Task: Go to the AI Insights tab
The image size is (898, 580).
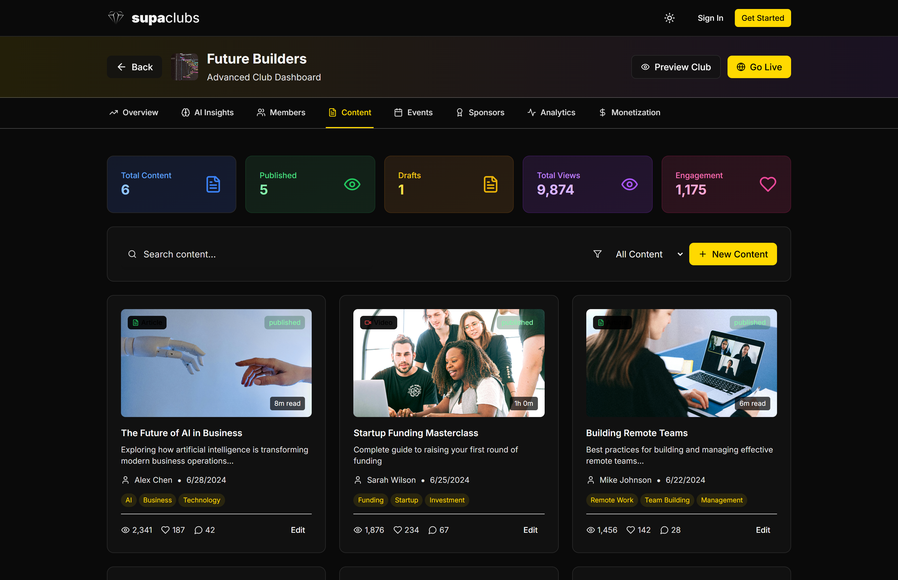Action: [x=207, y=112]
